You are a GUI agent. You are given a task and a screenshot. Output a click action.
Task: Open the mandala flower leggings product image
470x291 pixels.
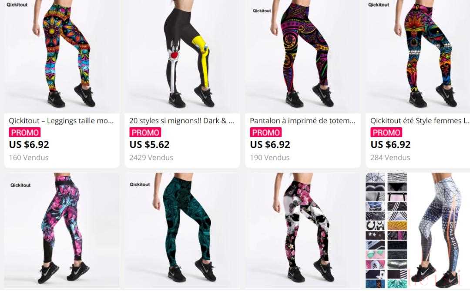click(62, 56)
